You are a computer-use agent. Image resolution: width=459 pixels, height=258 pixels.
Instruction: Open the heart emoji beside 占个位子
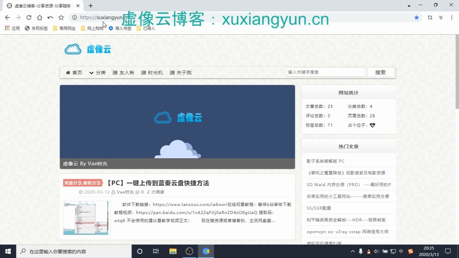[x=372, y=125]
